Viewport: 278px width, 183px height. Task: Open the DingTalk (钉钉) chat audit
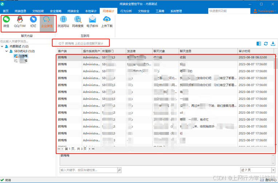tap(33, 22)
